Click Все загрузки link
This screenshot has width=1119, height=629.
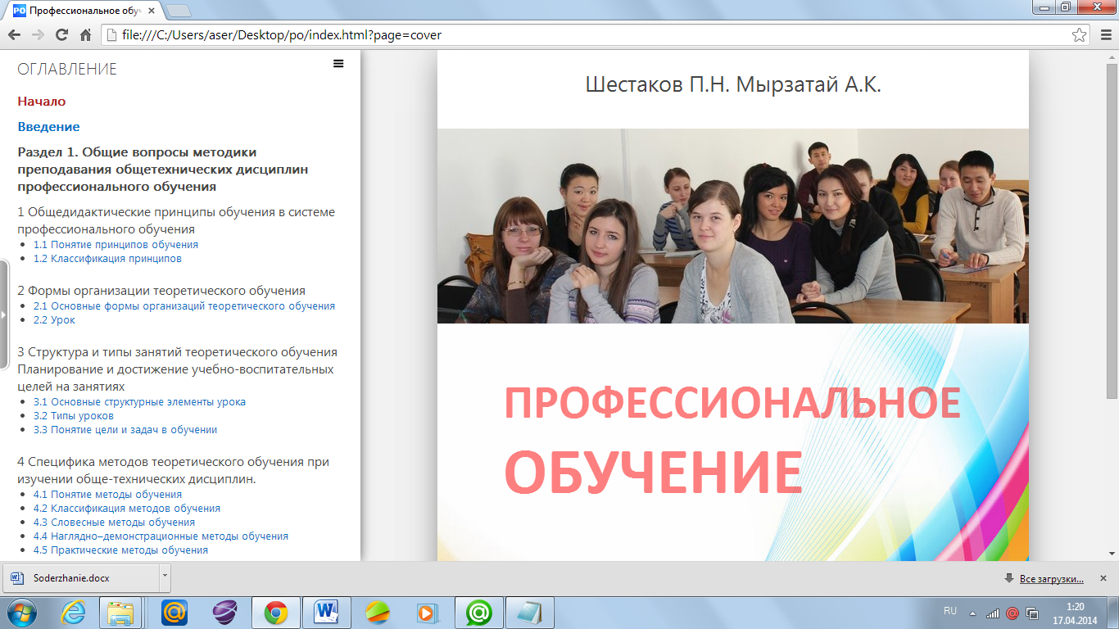[1051, 579]
